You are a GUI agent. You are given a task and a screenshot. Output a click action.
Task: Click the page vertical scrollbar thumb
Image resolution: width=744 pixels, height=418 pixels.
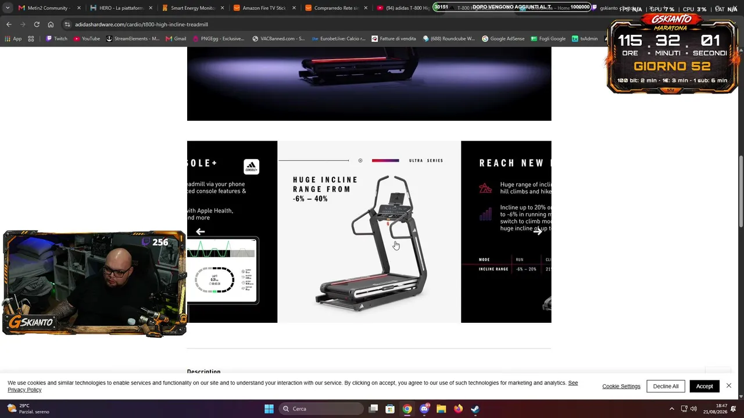click(x=741, y=192)
